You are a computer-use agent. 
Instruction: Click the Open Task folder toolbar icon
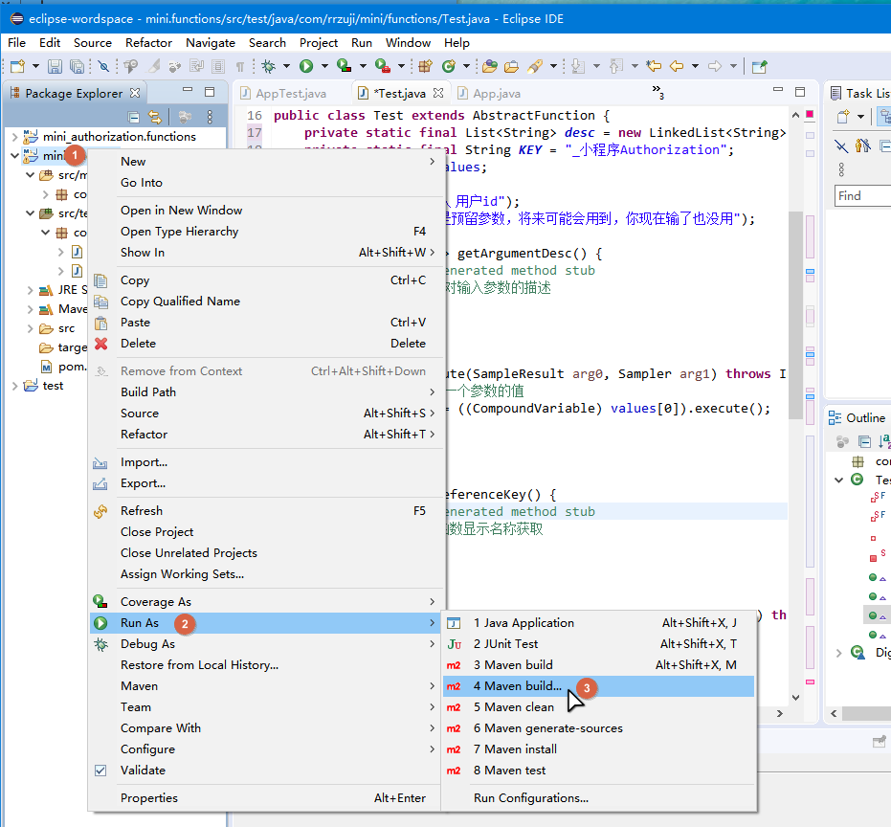tap(511, 66)
